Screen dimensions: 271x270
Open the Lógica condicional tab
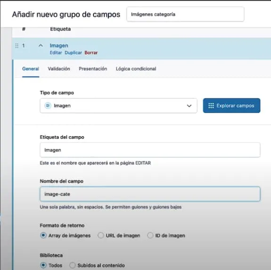point(136,69)
